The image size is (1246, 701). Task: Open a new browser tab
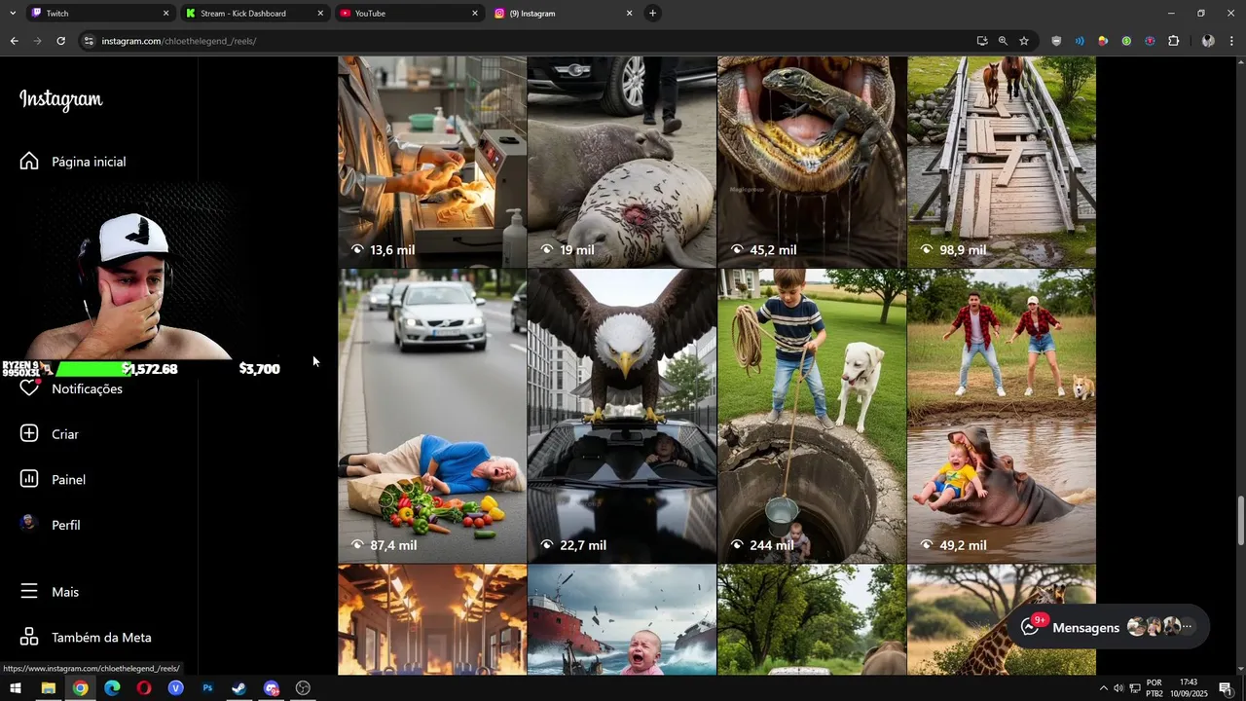653,14
